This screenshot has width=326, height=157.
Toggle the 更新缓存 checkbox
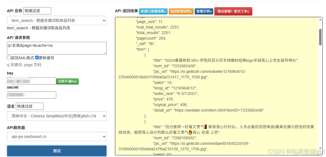point(37,58)
